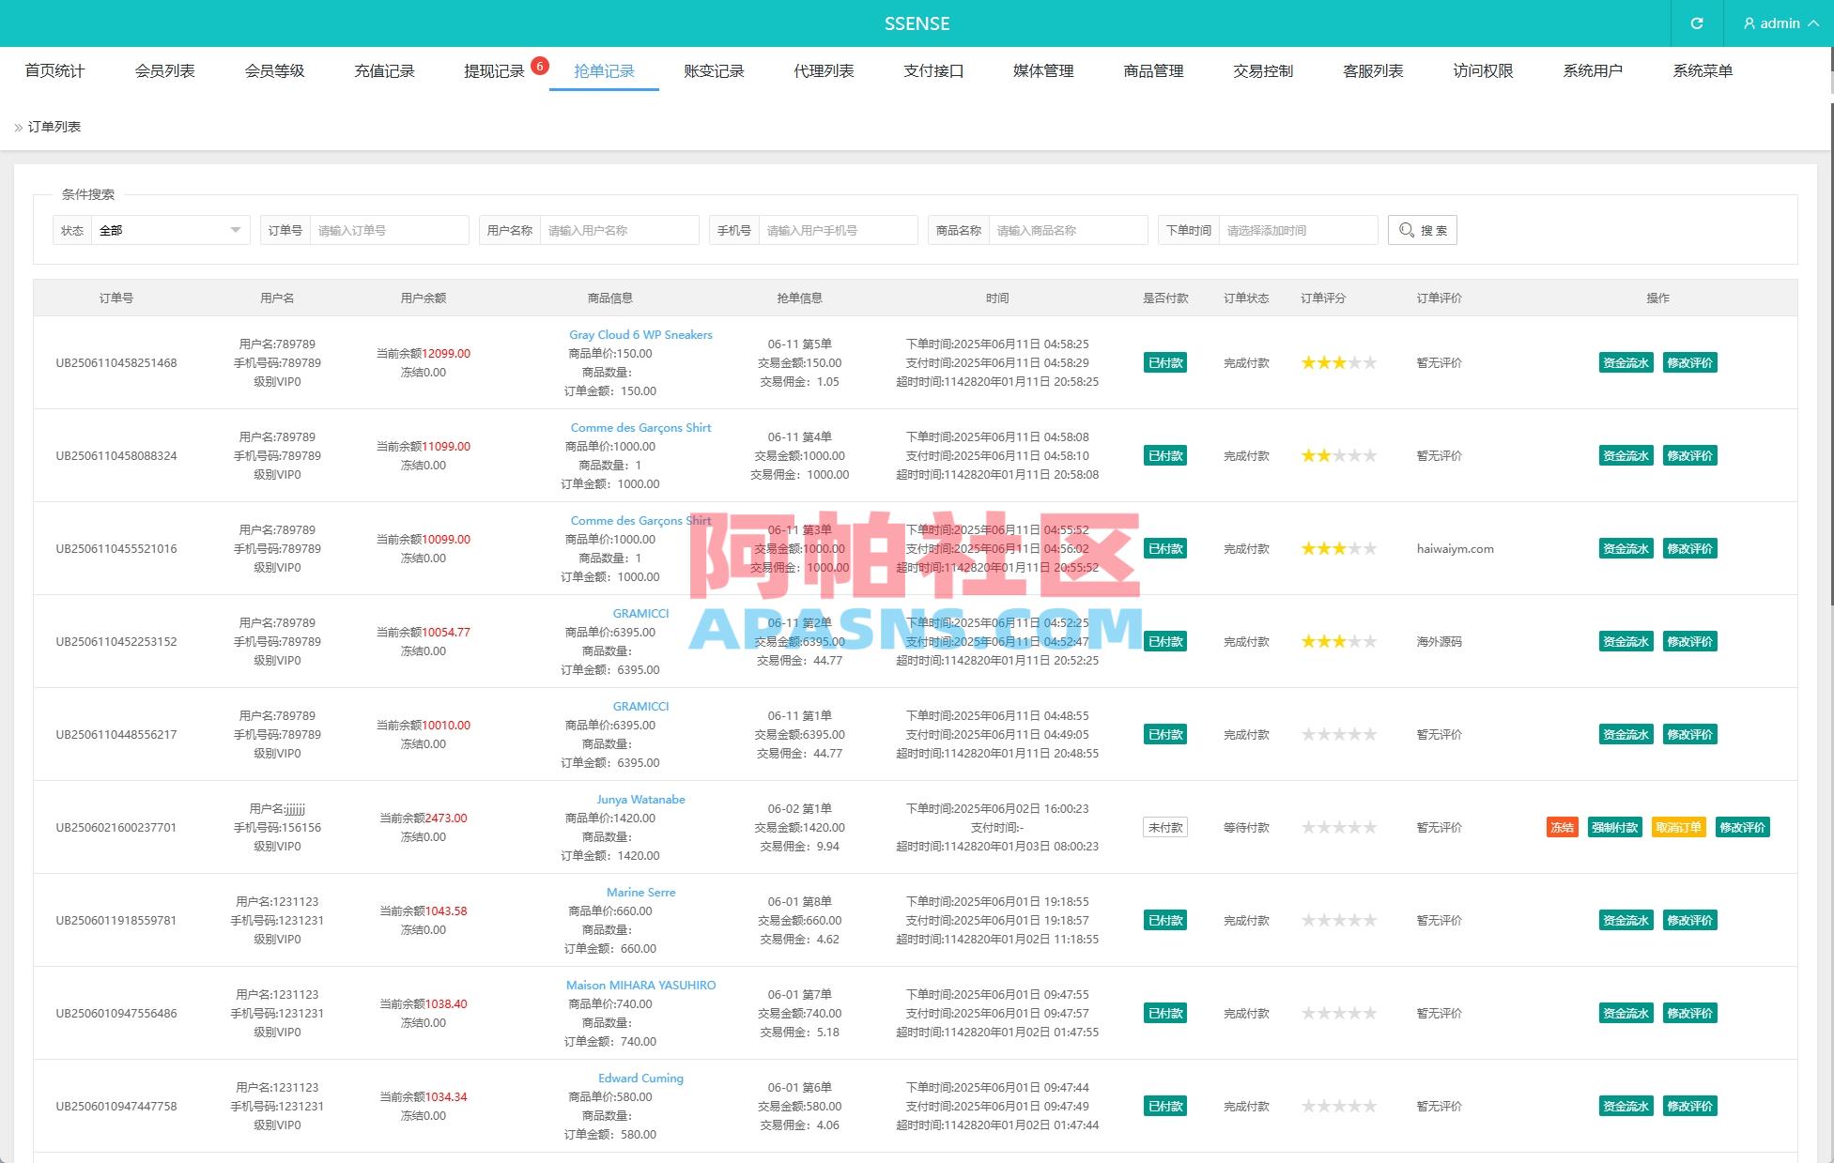Viewport: 1834px width, 1163px height.
Task: Open the 会员列表 tab
Action: [165, 70]
